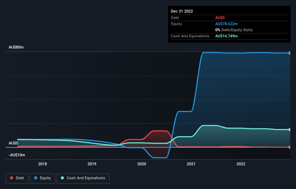Click the Equity label in the tooltip

click(176, 24)
